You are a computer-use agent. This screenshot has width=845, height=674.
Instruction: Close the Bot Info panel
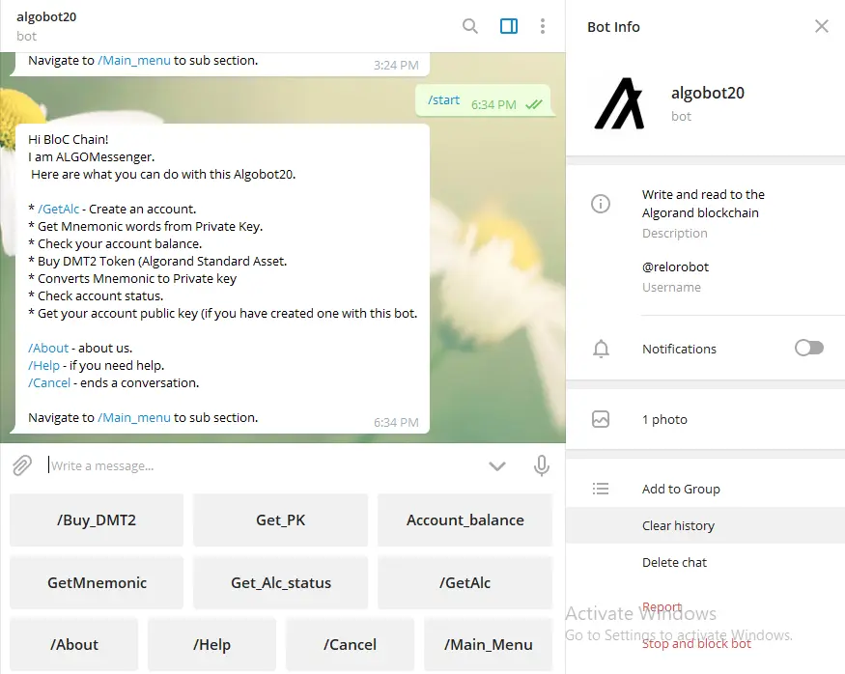[x=821, y=26]
